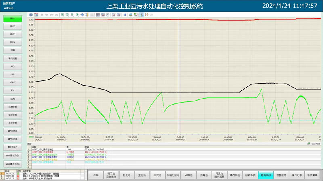Click the help icon in trend toolbar
The width and height of the screenshot is (323, 181).
pyautogui.click(x=31, y=14)
